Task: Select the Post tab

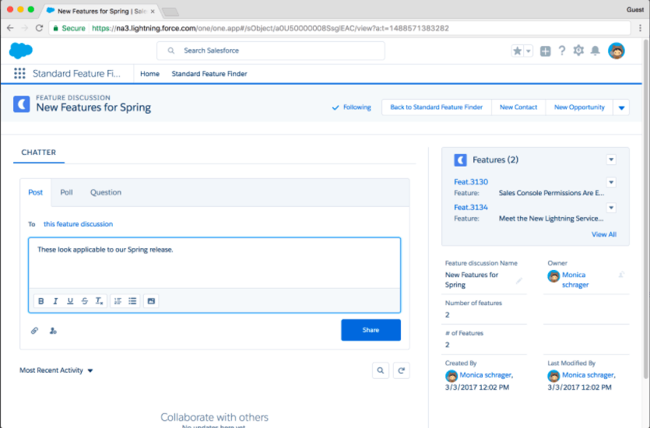Action: 36,192
